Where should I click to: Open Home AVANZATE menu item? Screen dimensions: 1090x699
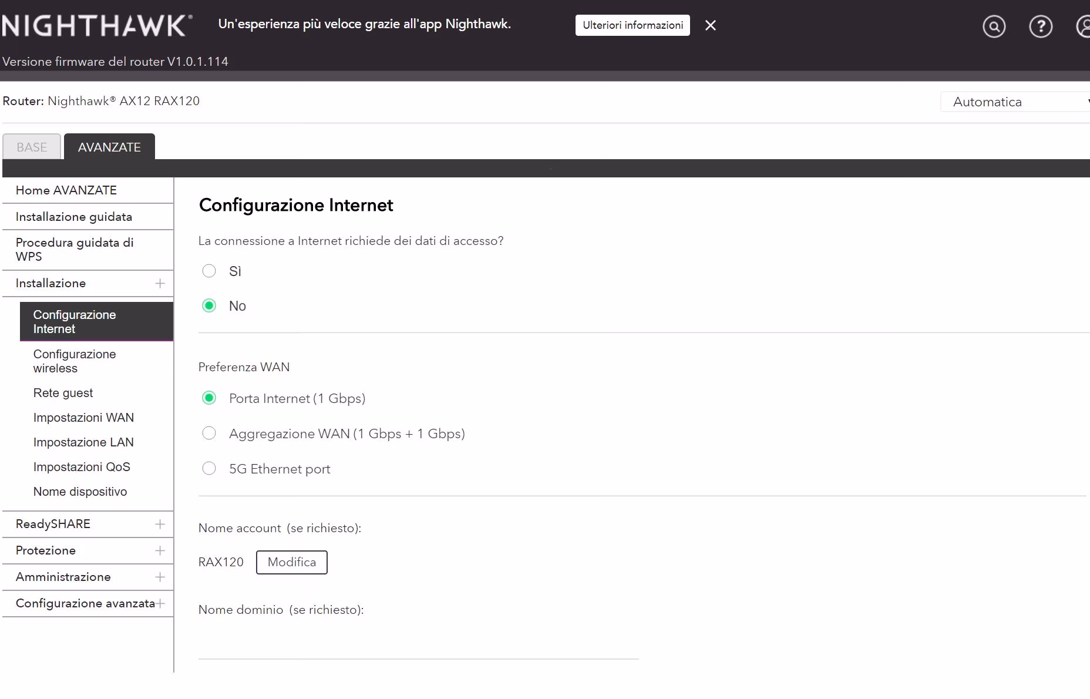[x=88, y=190]
